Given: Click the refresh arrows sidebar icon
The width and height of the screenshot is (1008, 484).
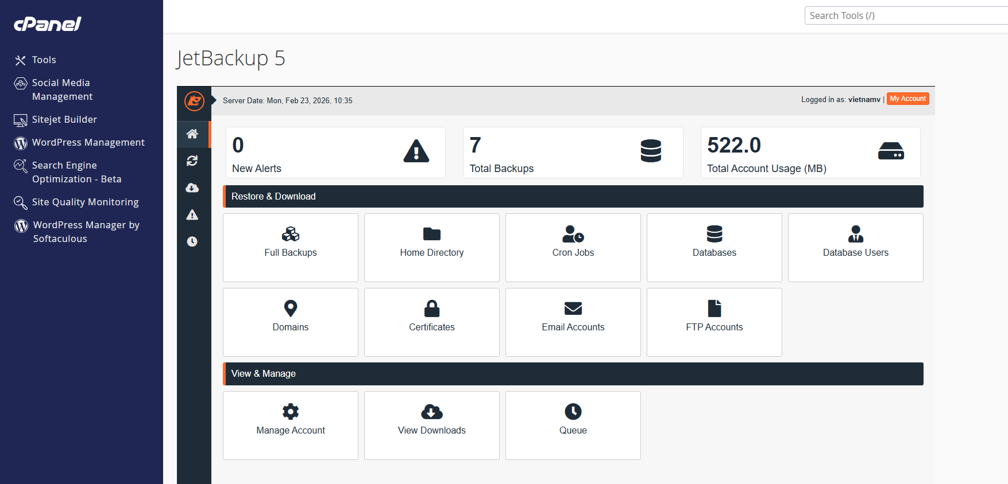Looking at the screenshot, I should click(x=192, y=161).
